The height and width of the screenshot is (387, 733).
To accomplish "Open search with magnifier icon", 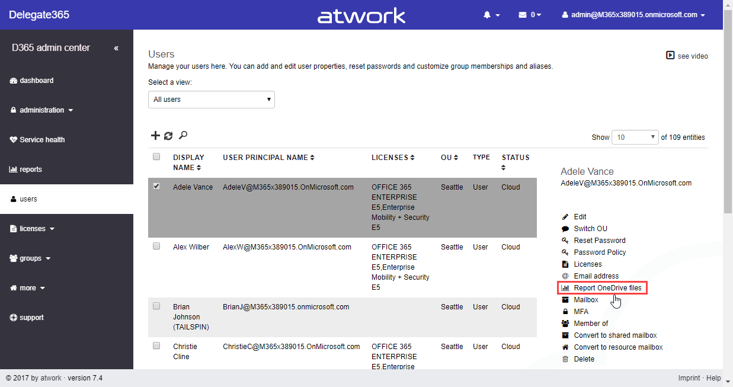I will (183, 135).
